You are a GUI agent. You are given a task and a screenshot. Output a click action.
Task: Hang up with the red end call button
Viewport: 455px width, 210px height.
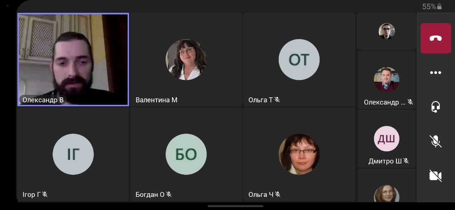click(435, 38)
